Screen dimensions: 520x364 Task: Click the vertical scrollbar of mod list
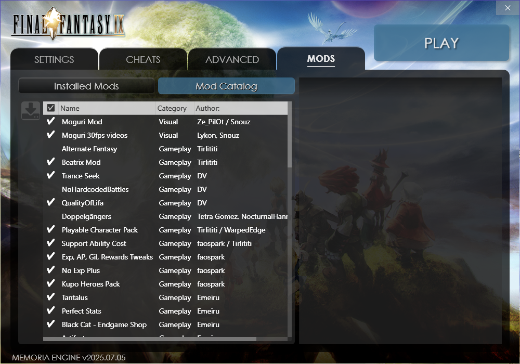click(x=290, y=135)
